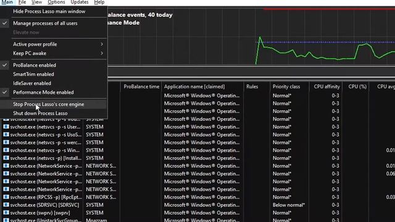The height and width of the screenshot is (222, 395).
Task: Click Below normal* priority of SDRSVC row
Action: click(289, 205)
